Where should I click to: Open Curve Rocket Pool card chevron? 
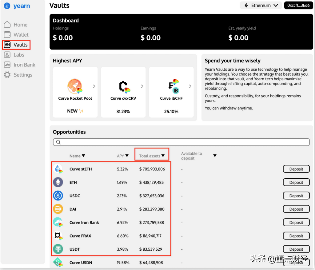click(x=94, y=86)
